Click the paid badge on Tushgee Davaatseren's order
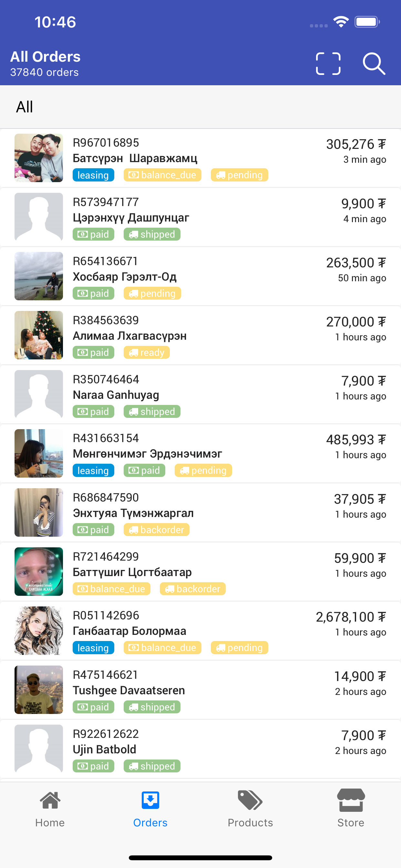 tap(93, 707)
